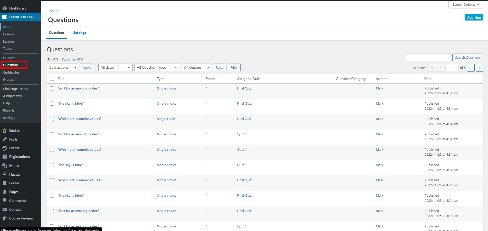Click the Dashboard gauge icon
Viewport: 488px width, 231px height.
pos(5,8)
